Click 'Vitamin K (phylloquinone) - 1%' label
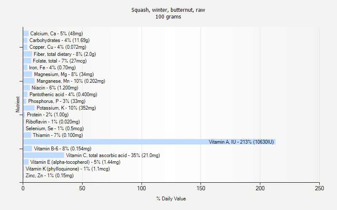 pos(68,169)
